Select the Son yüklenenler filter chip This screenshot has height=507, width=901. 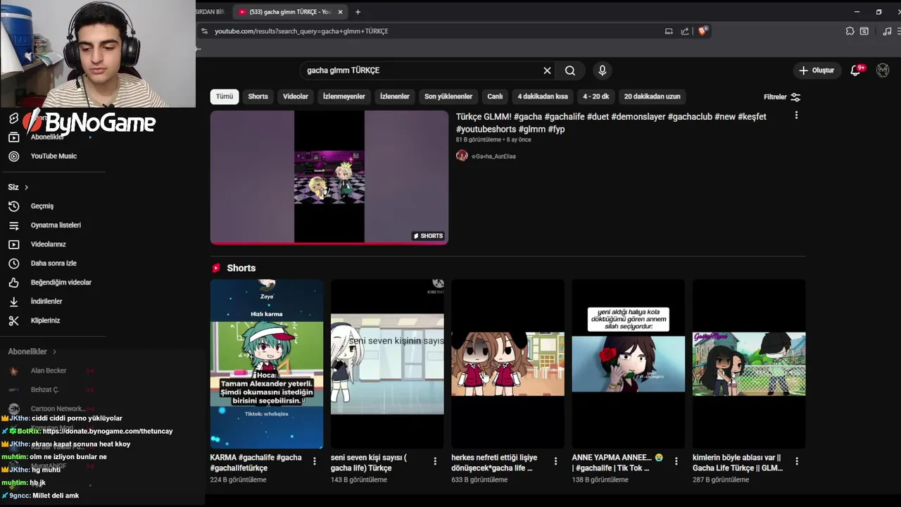tap(448, 96)
